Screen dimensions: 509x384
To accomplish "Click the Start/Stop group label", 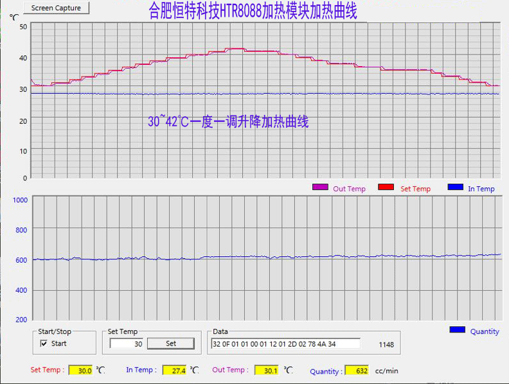I will 55,331.
